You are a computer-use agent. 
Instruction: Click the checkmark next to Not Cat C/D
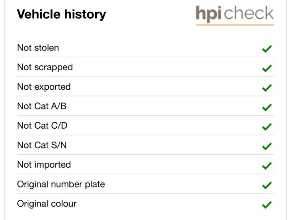267,127
